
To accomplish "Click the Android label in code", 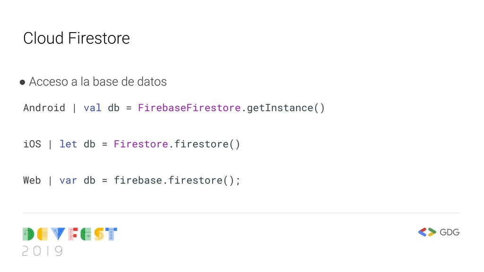I will [x=44, y=108].
